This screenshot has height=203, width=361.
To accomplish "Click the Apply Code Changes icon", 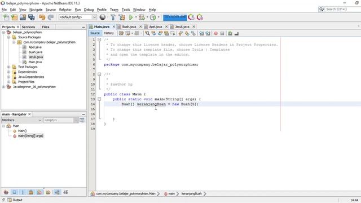I will 191,17.
